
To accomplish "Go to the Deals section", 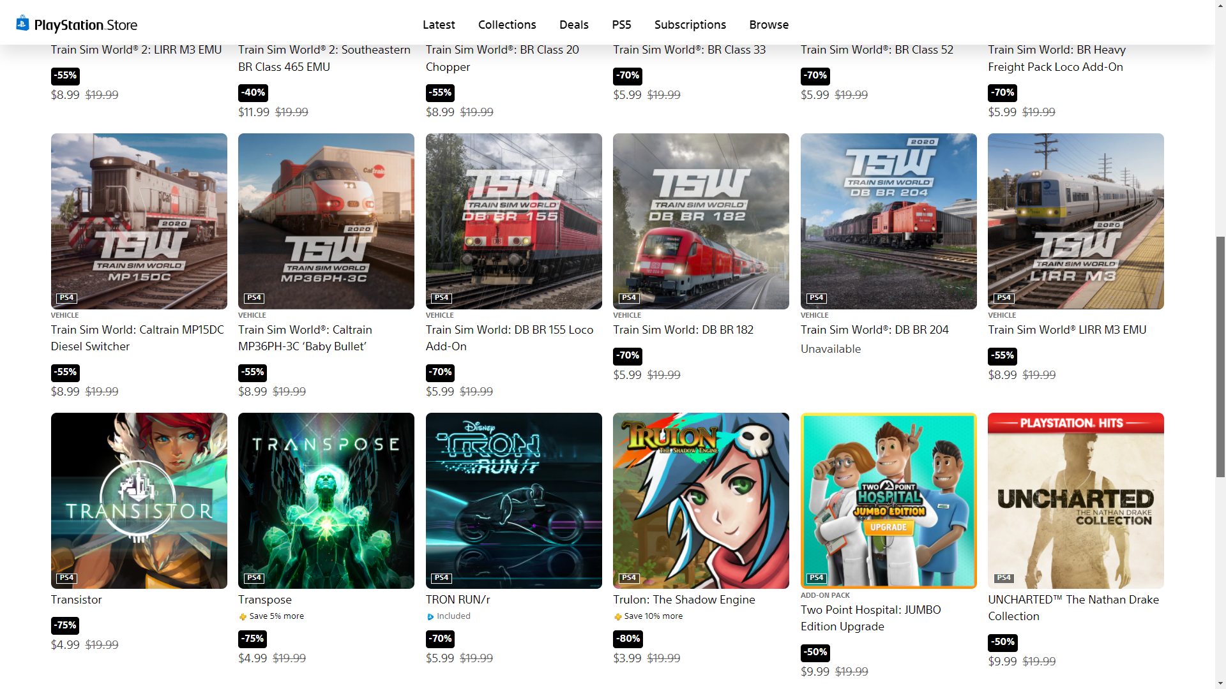I will (x=574, y=24).
